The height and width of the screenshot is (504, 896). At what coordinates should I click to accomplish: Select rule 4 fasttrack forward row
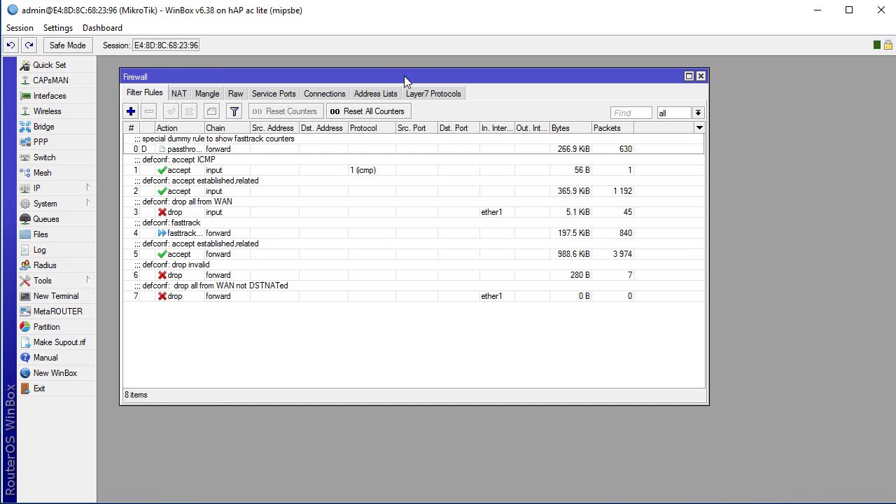point(414,233)
